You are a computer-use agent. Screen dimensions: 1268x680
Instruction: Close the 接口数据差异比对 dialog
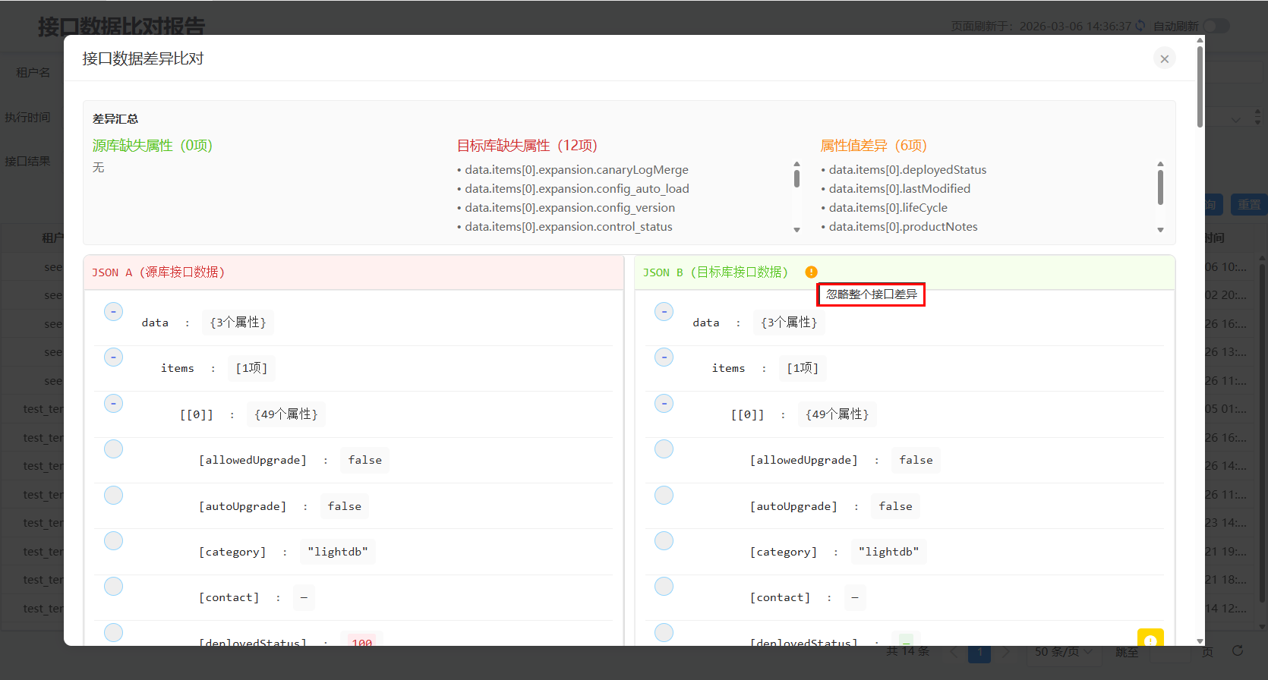[x=1164, y=59]
